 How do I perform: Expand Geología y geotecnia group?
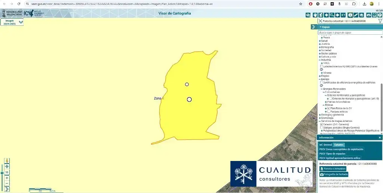click(x=320, y=115)
